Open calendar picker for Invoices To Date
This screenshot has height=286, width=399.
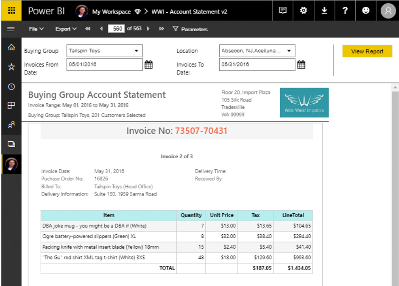(301, 64)
